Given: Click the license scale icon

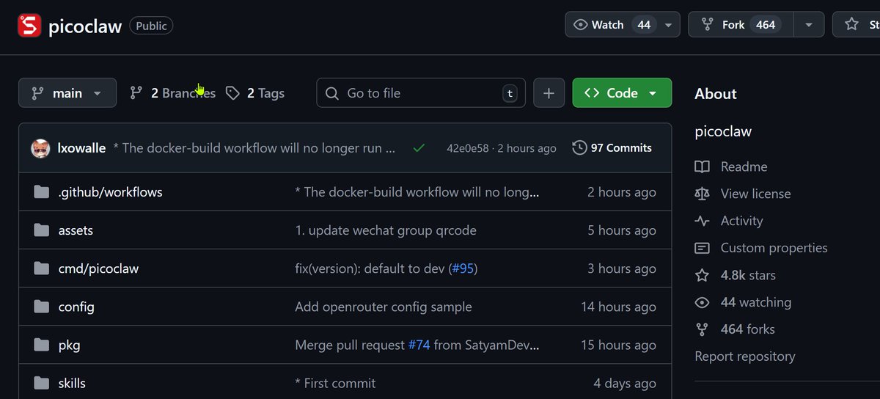Looking at the screenshot, I should click(703, 194).
